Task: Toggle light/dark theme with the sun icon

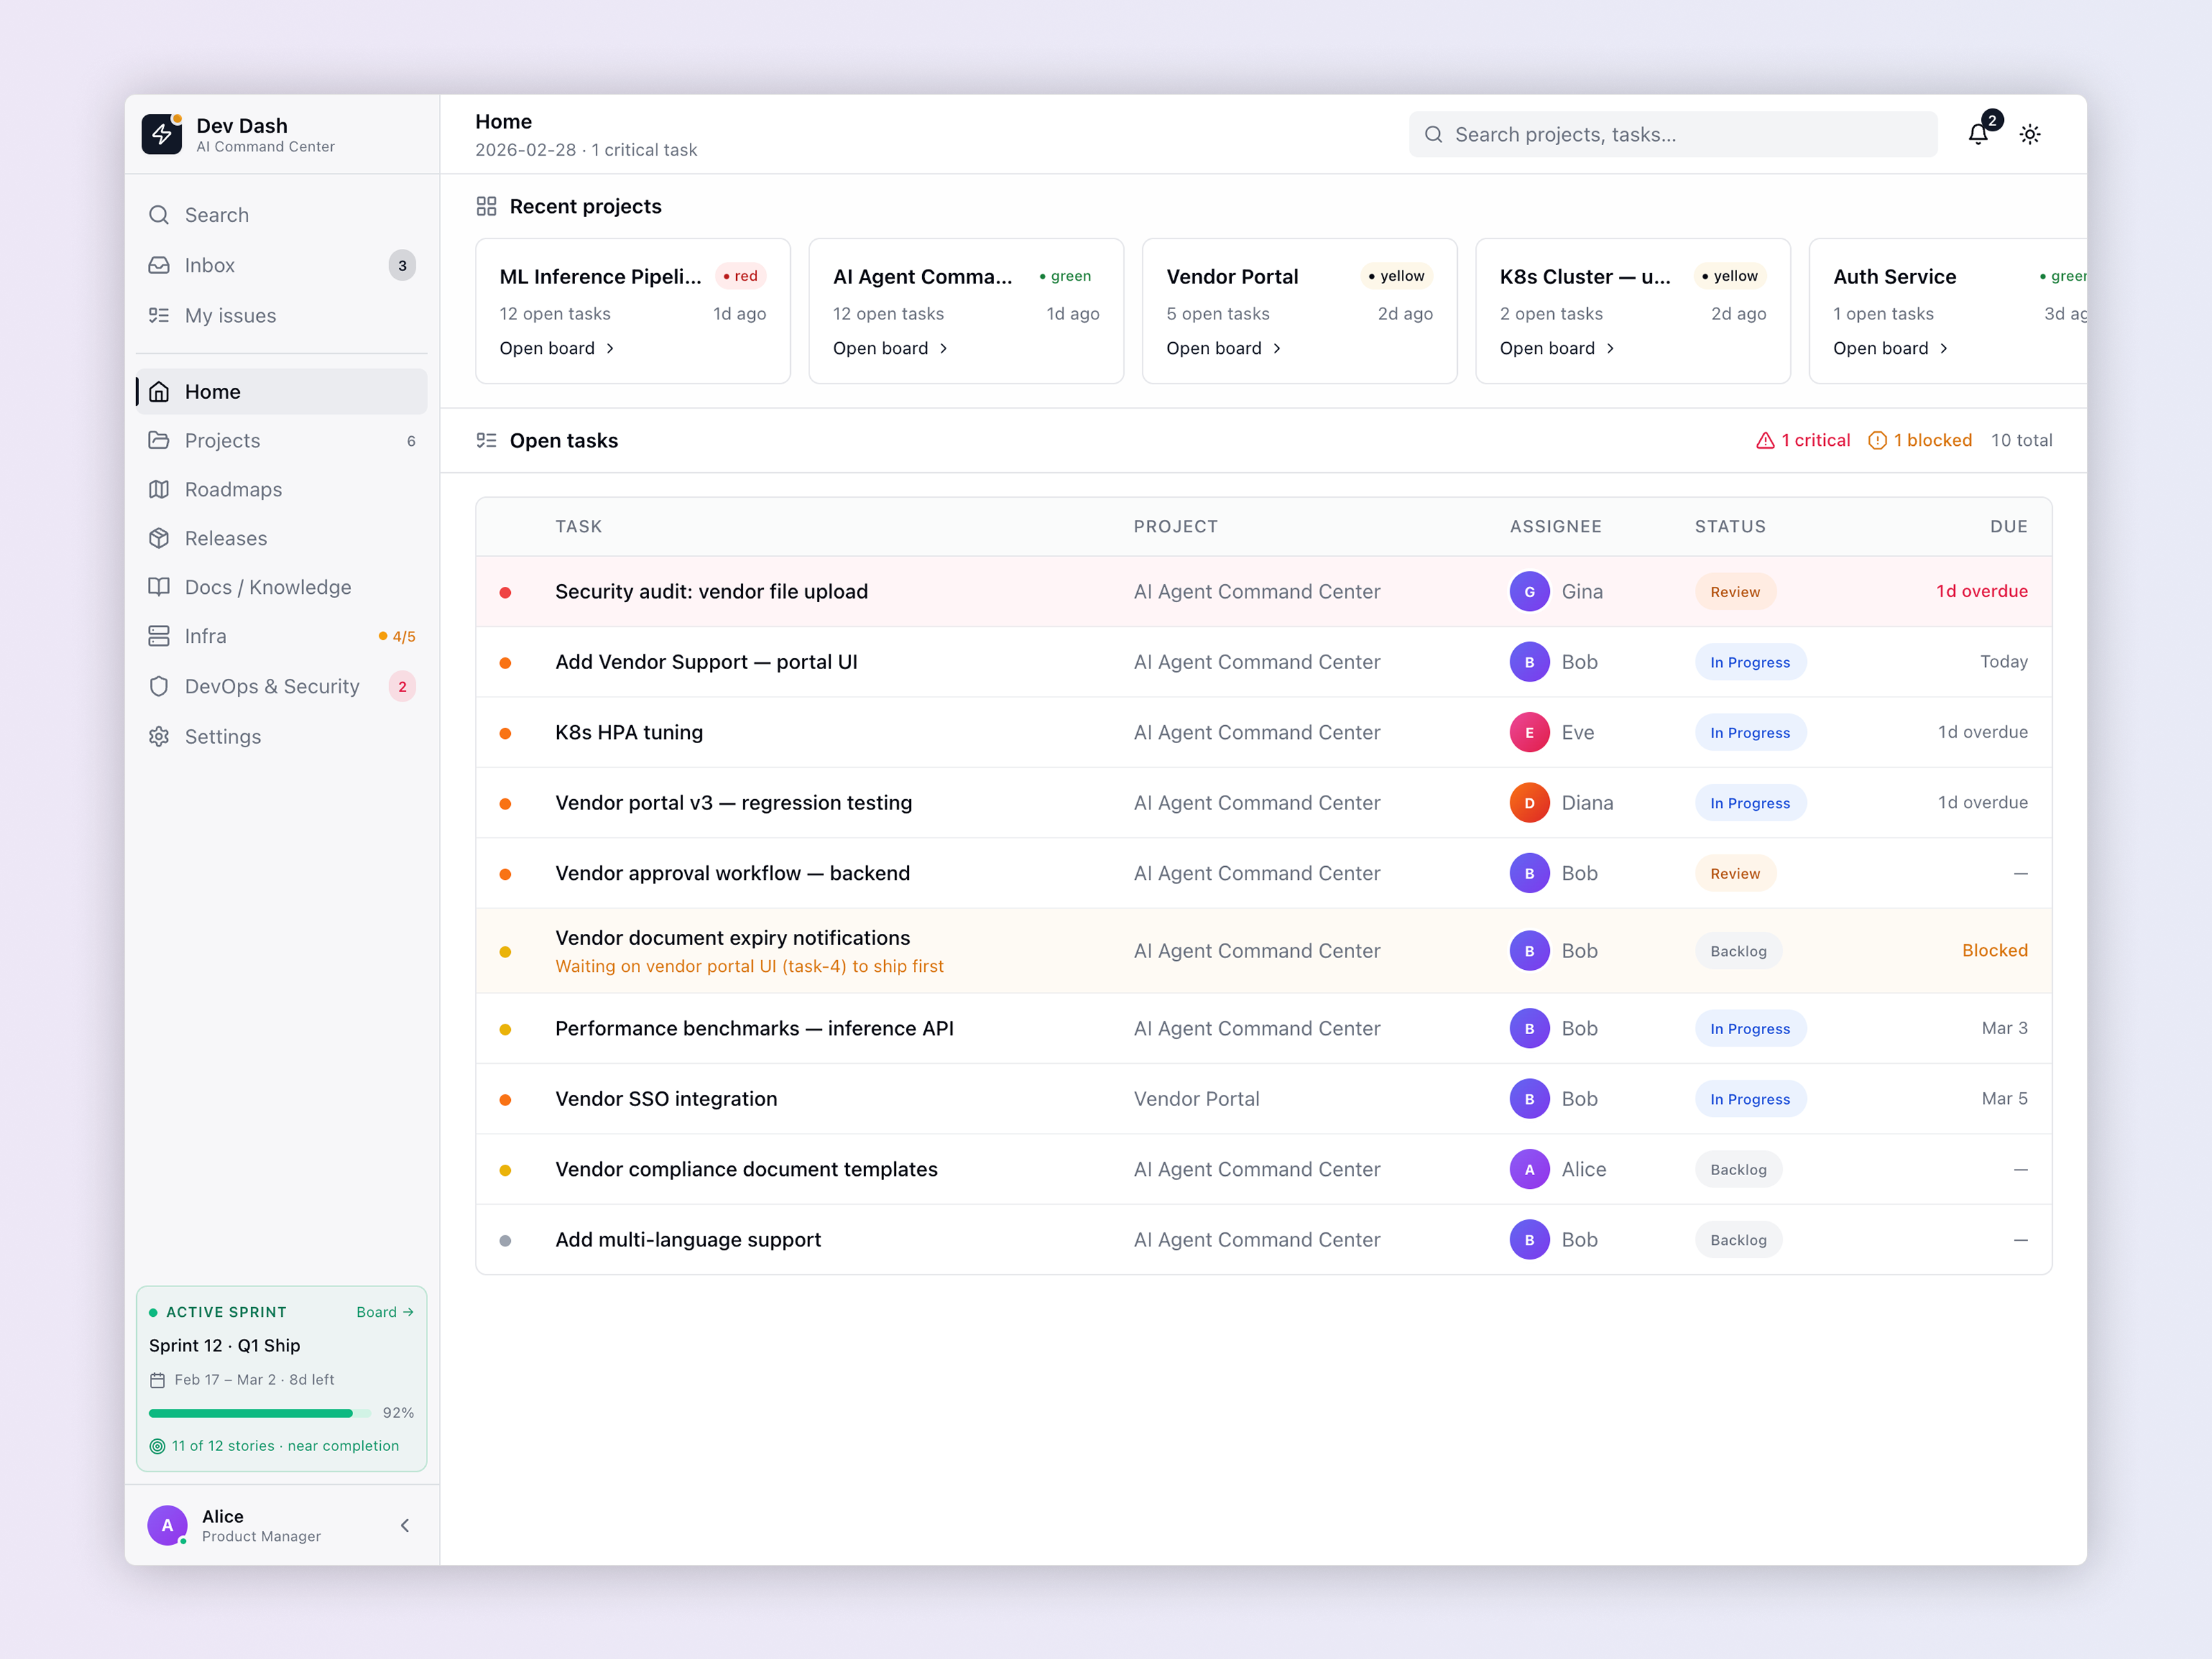Action: coord(2030,134)
